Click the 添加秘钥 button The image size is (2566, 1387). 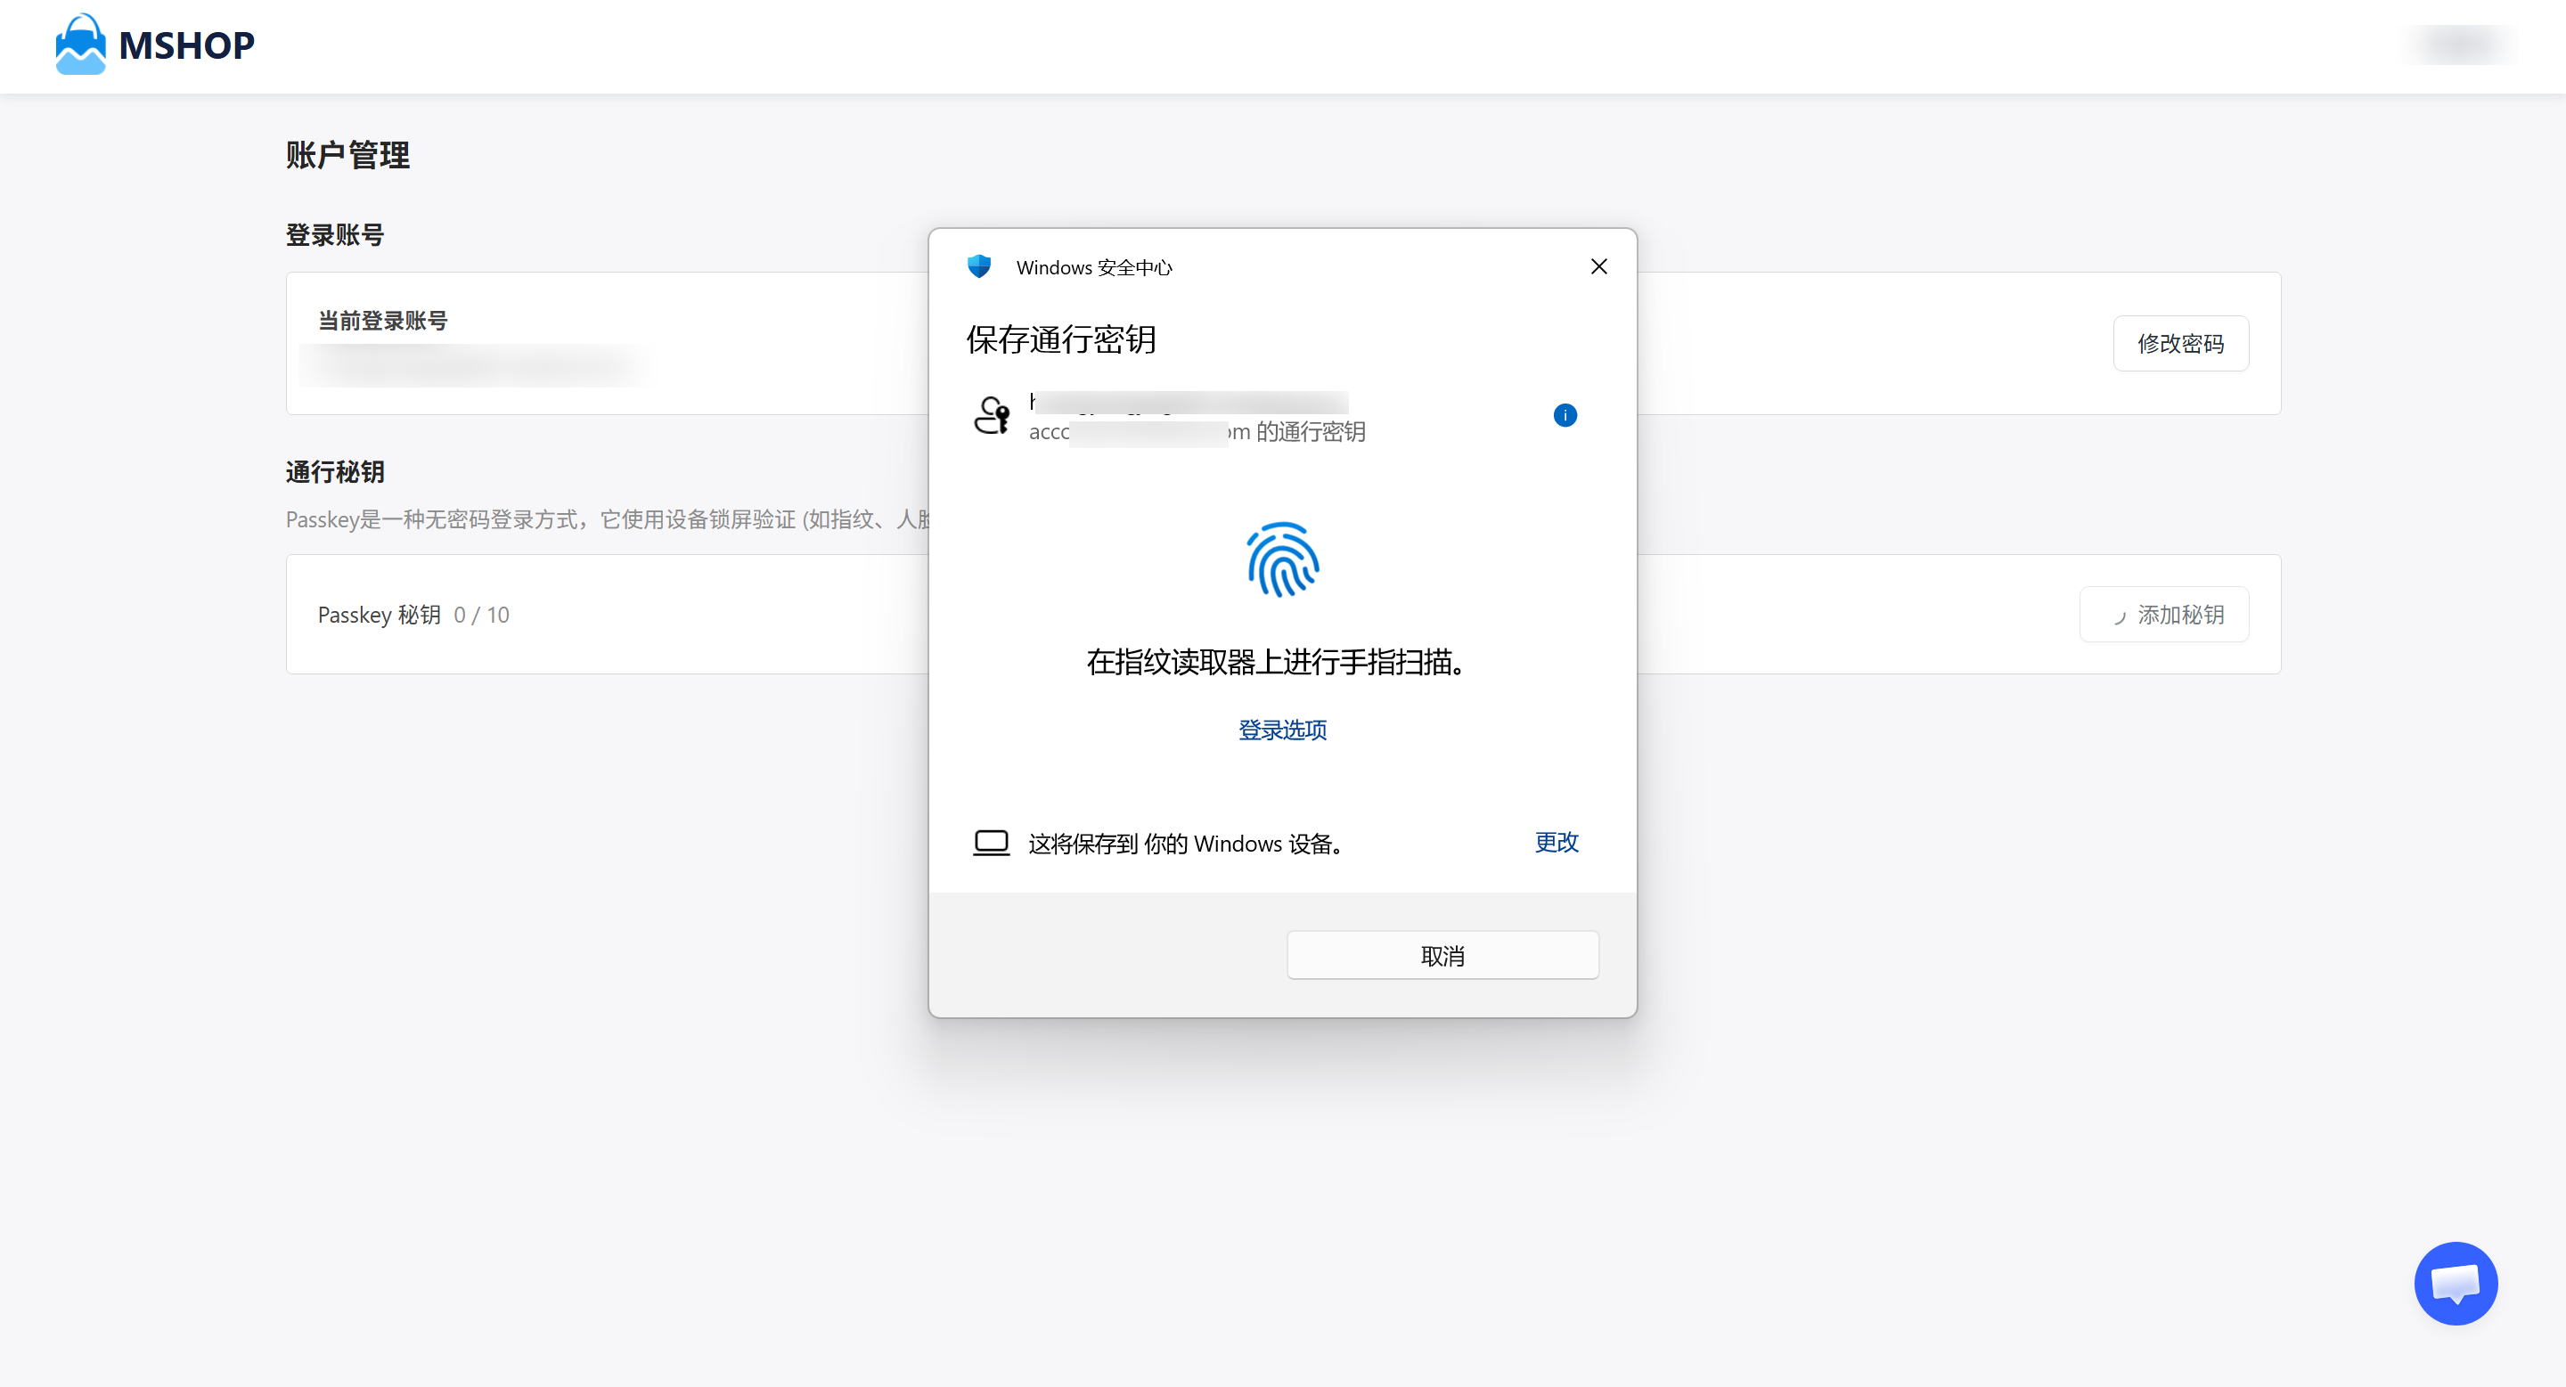[x=2163, y=616]
